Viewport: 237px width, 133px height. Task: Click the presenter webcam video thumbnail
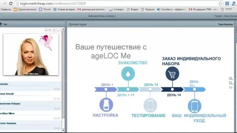[31, 54]
